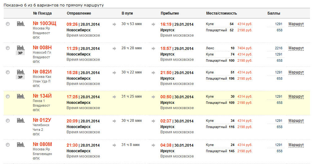This screenshot has width=314, height=164.
Task: Click the arrow icon before 04:38 arrival
Action: click(x=153, y=145)
